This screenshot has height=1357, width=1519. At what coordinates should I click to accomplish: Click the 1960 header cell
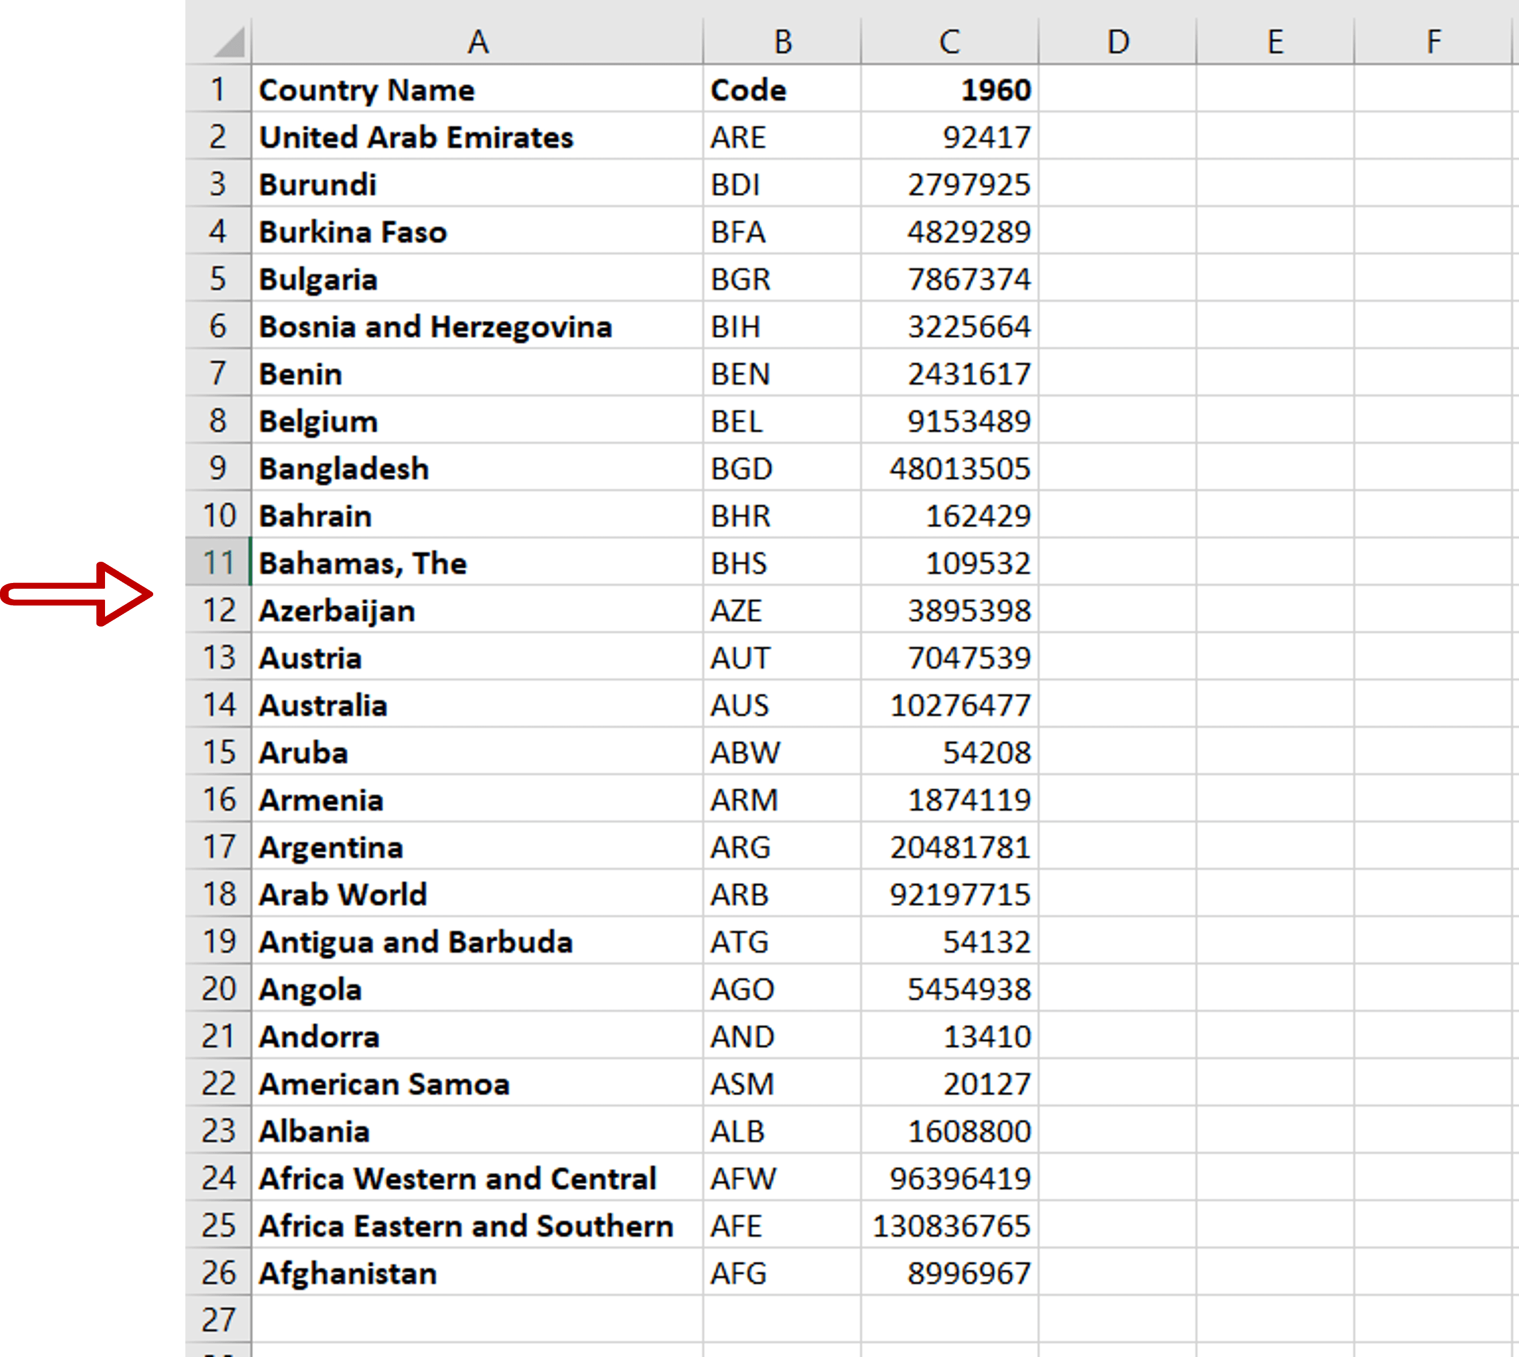[x=949, y=90]
